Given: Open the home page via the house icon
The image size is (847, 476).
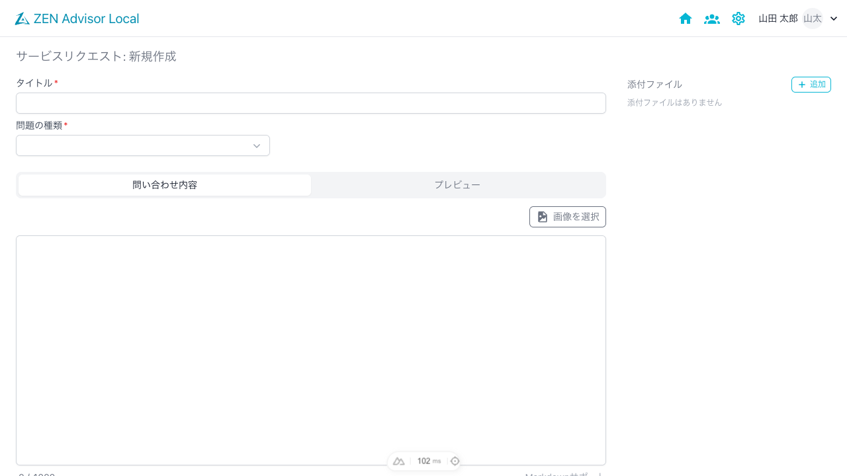Looking at the screenshot, I should click(686, 19).
